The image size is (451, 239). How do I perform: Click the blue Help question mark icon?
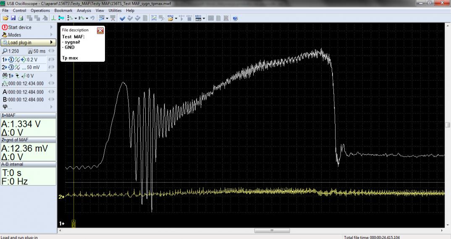click(235, 18)
